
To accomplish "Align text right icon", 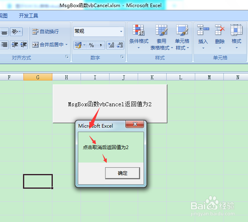I will pyautogui.click(x=4, y=45).
